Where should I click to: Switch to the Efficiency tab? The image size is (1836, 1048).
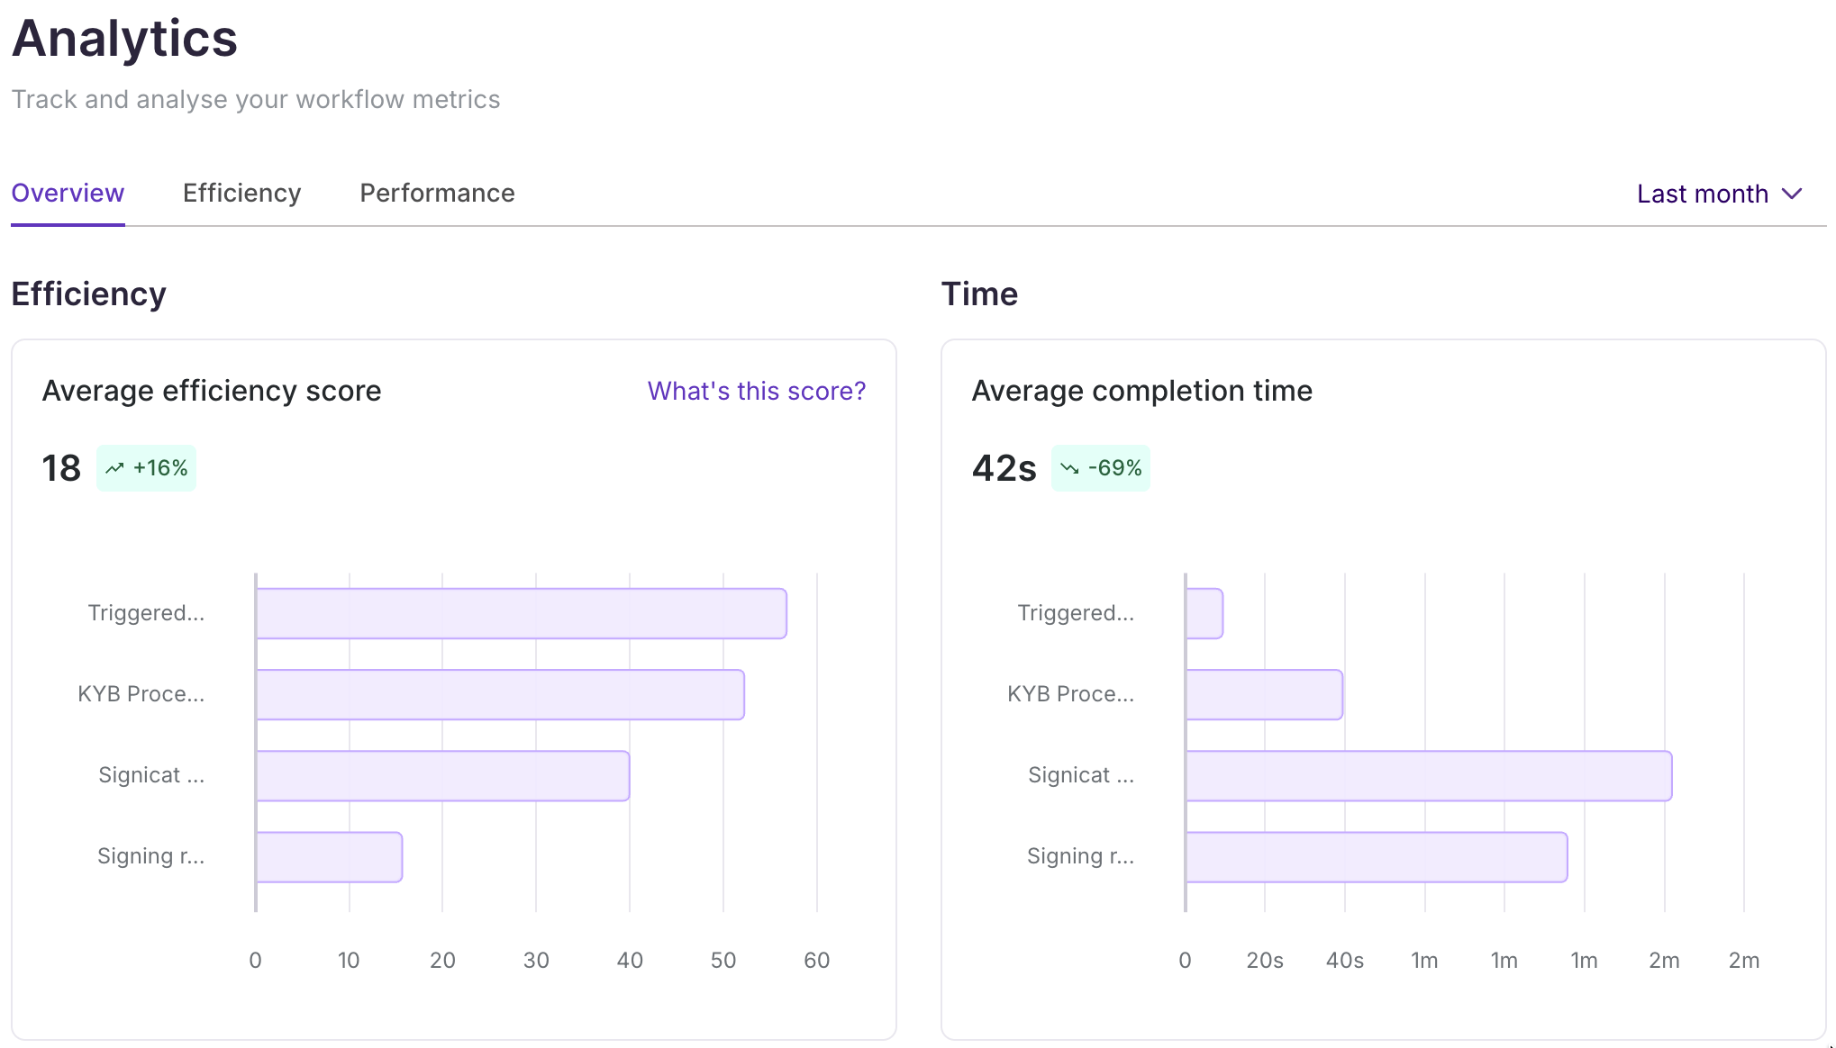[241, 193]
